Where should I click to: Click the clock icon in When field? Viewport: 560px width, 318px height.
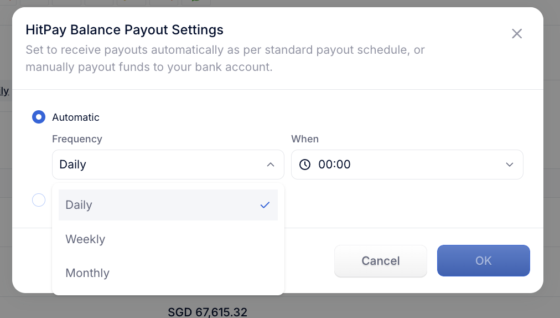pos(305,165)
